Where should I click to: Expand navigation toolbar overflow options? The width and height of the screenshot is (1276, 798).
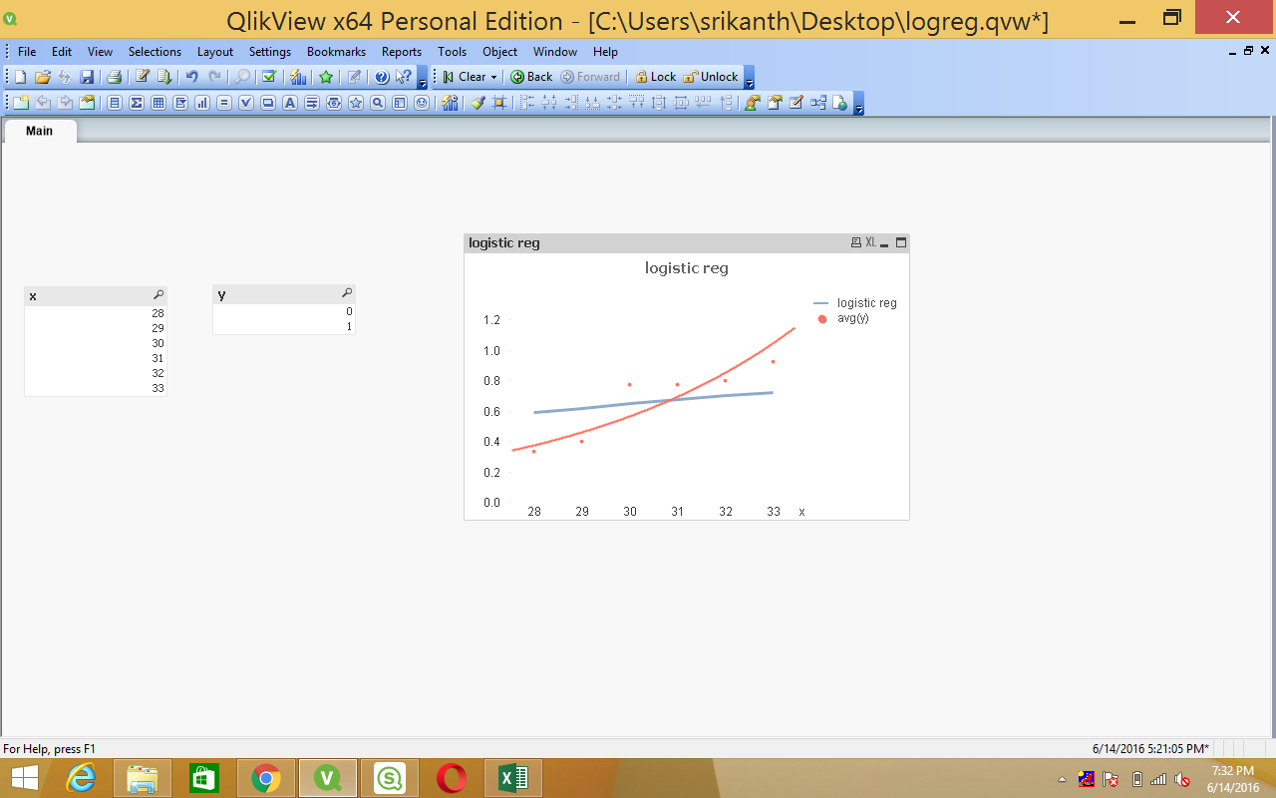[x=750, y=79]
